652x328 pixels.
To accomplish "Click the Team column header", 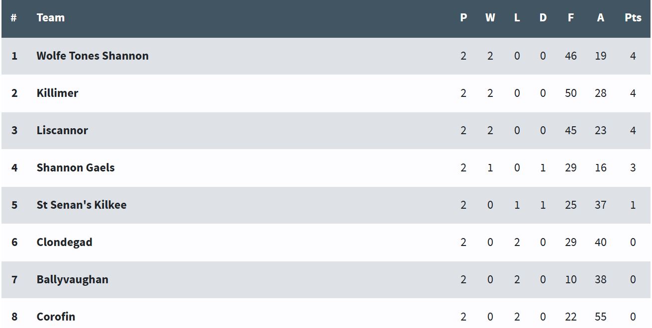I will [51, 18].
